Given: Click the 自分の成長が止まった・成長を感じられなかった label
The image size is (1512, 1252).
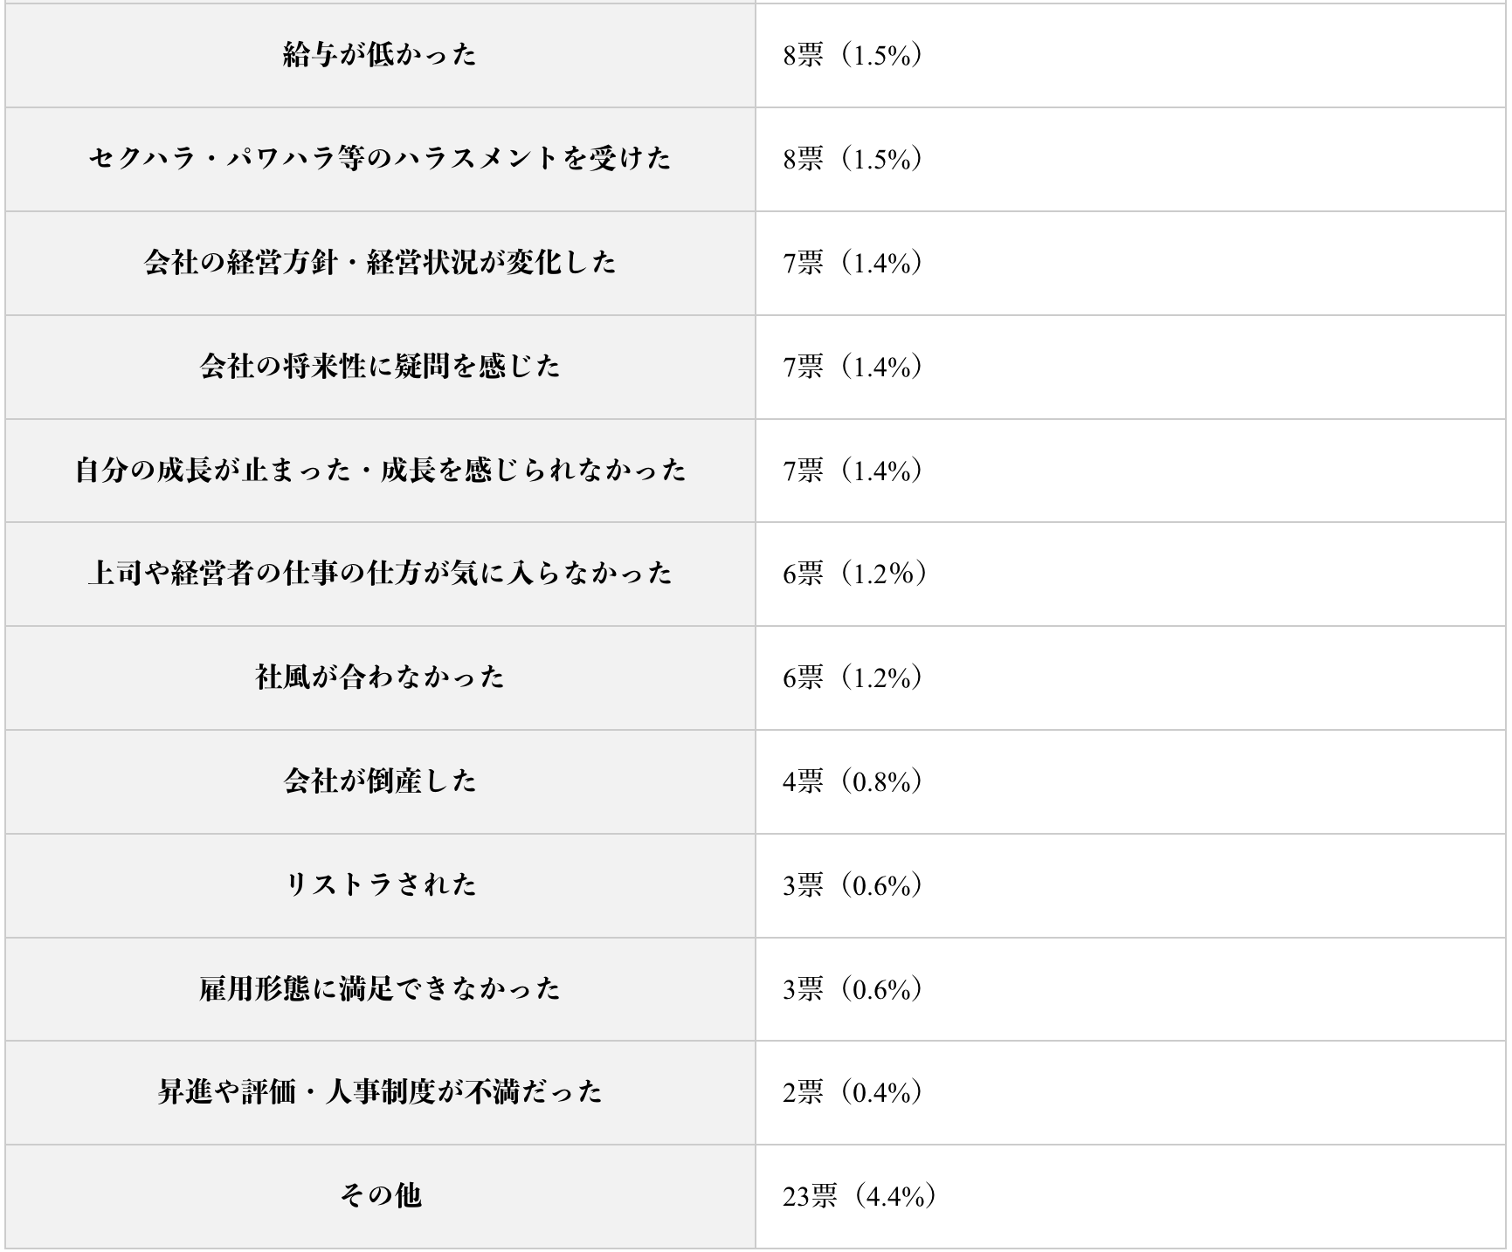Looking at the screenshot, I should pyautogui.click(x=380, y=471).
